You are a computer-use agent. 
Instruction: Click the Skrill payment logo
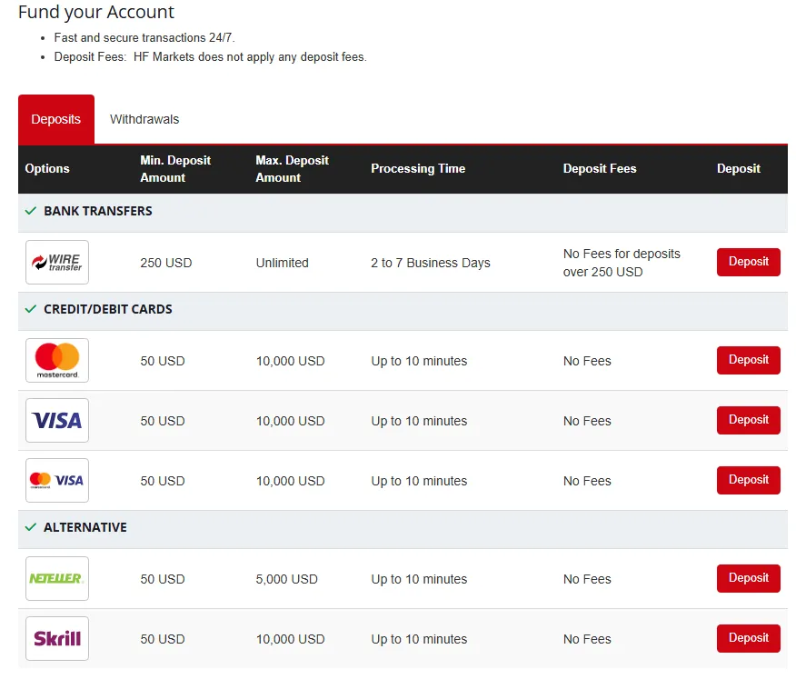(57, 639)
